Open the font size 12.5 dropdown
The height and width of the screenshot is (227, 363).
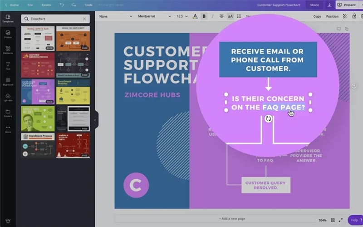pos(182,16)
